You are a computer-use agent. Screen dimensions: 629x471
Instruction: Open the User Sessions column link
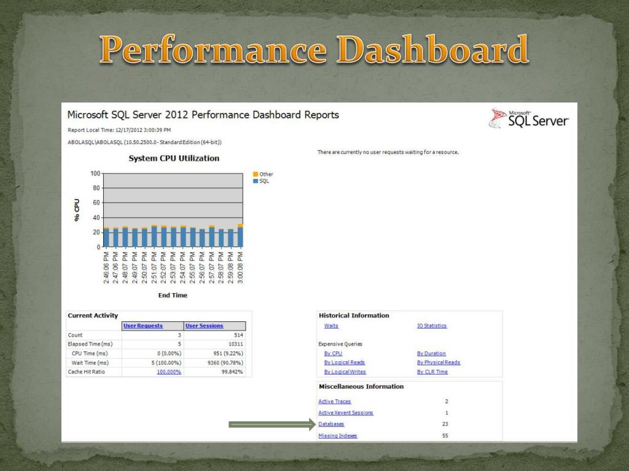point(204,326)
